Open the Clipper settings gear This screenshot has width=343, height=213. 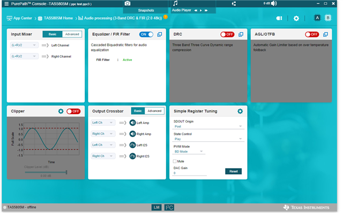61,111
